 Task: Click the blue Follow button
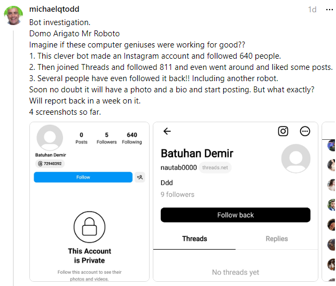point(83,177)
